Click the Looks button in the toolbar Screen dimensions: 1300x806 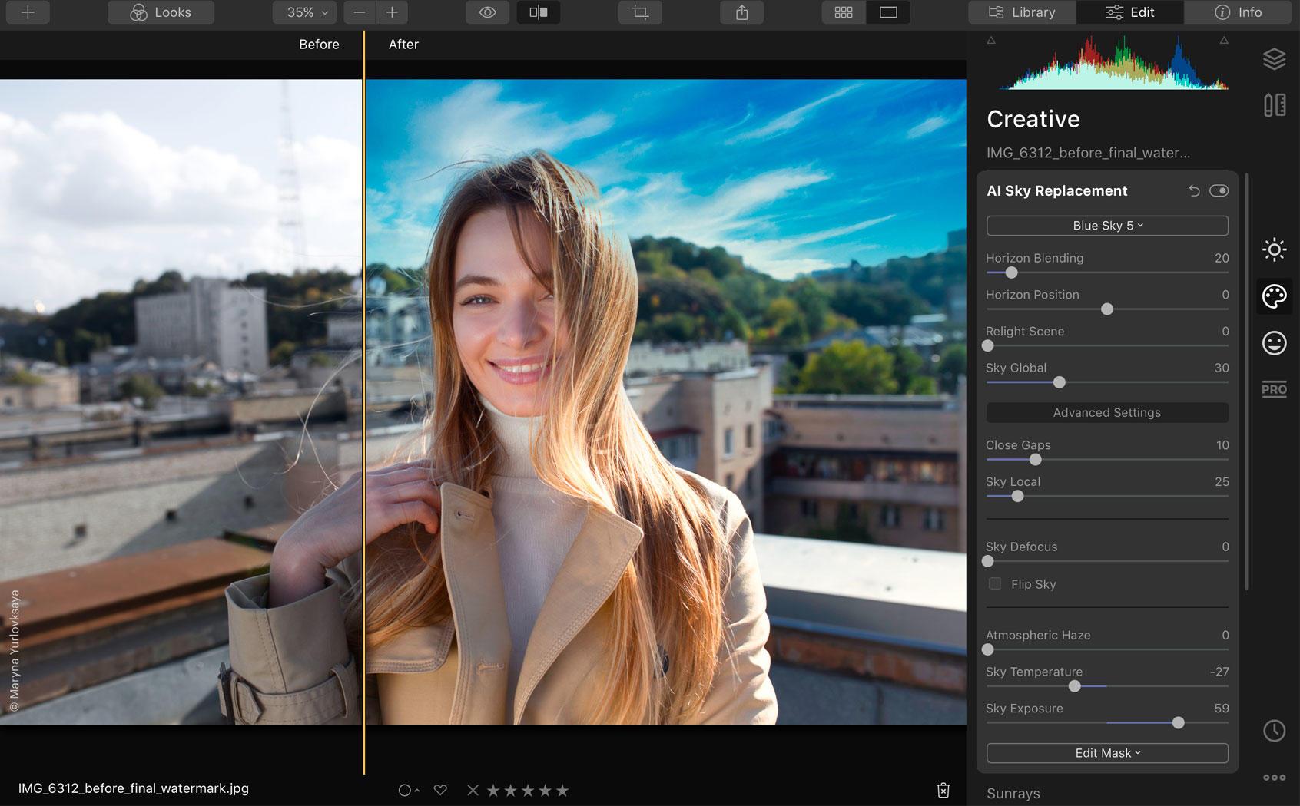tap(160, 12)
